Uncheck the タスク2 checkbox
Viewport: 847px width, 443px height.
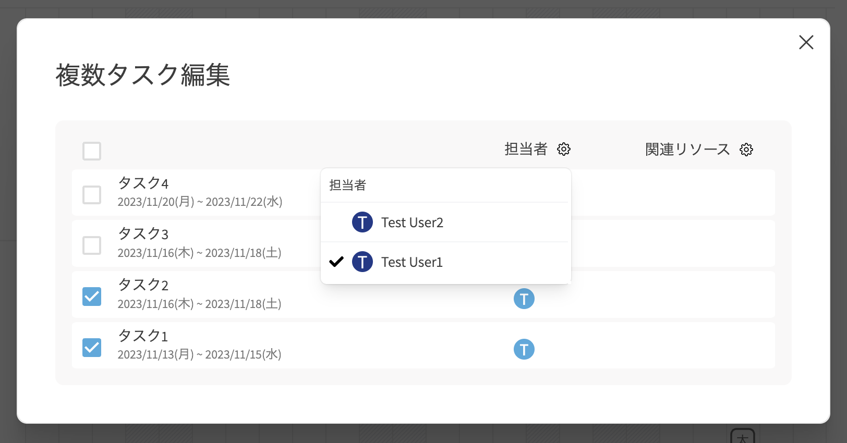click(x=92, y=296)
